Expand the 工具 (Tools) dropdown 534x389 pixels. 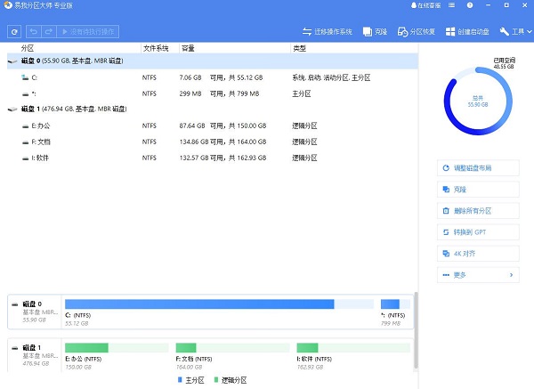coord(514,32)
